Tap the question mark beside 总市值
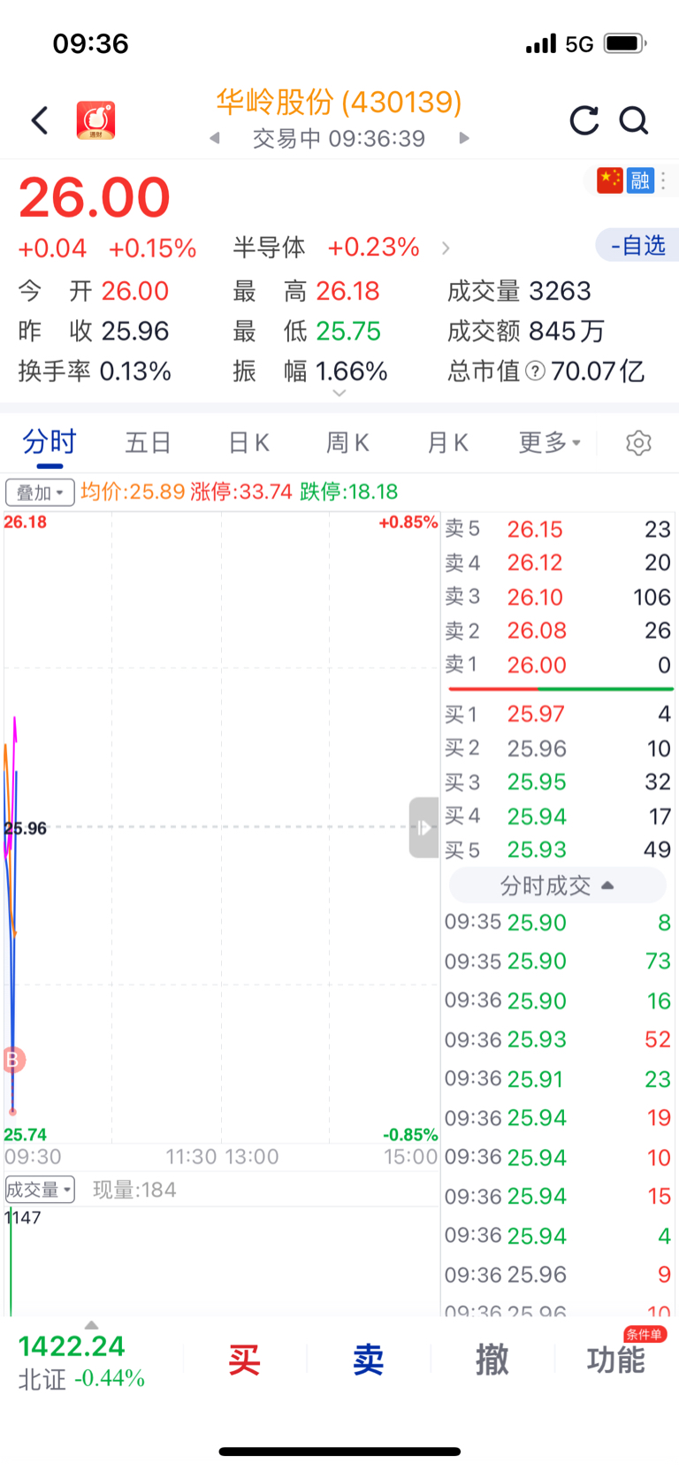679x1471 pixels. [x=535, y=371]
